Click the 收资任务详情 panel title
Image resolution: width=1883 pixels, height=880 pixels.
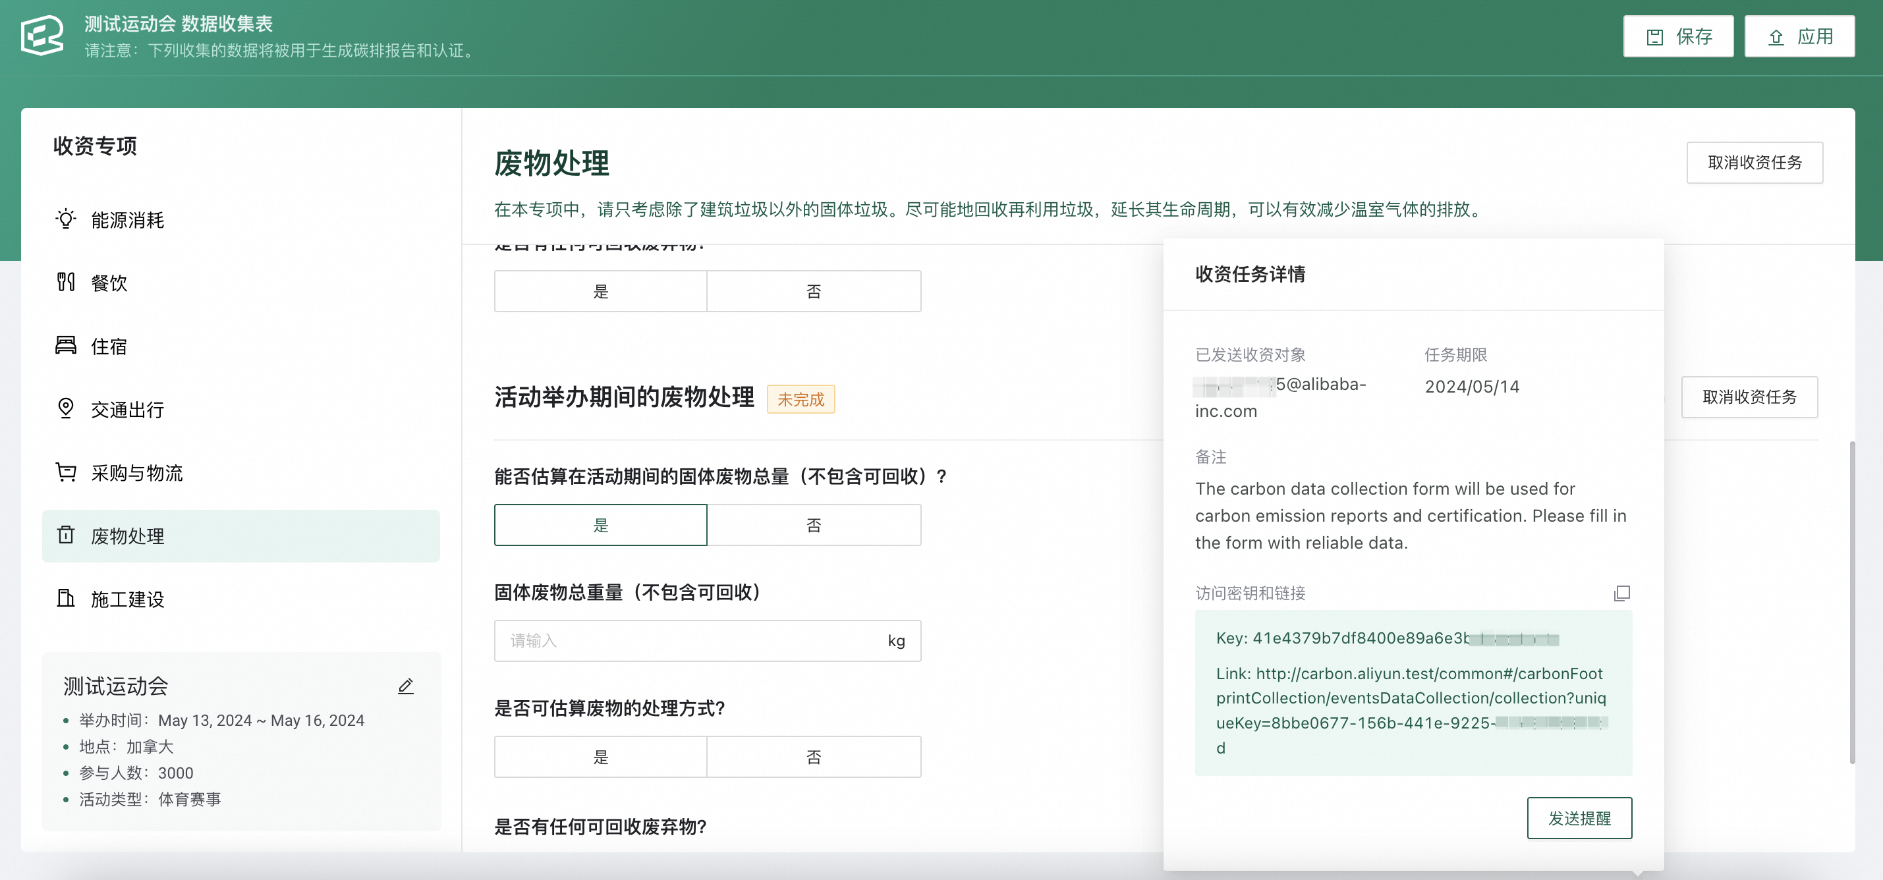[x=1250, y=274]
